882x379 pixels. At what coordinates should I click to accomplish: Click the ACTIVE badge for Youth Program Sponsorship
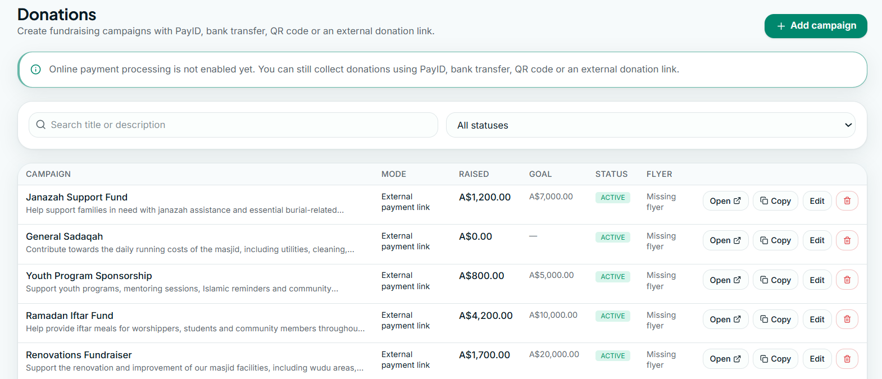coord(613,276)
